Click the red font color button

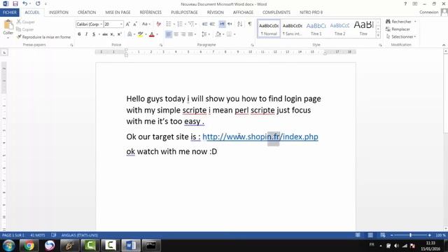coord(152,34)
